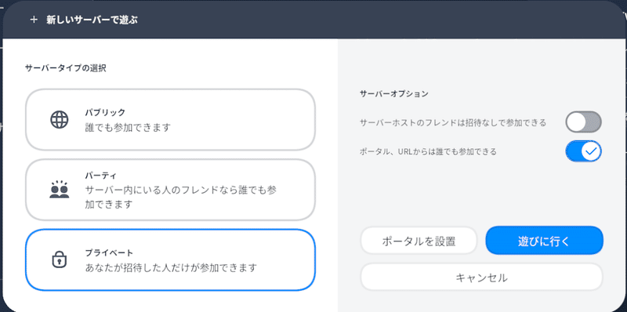Click the plus icon in the header
The image size is (627, 312).
34,20
